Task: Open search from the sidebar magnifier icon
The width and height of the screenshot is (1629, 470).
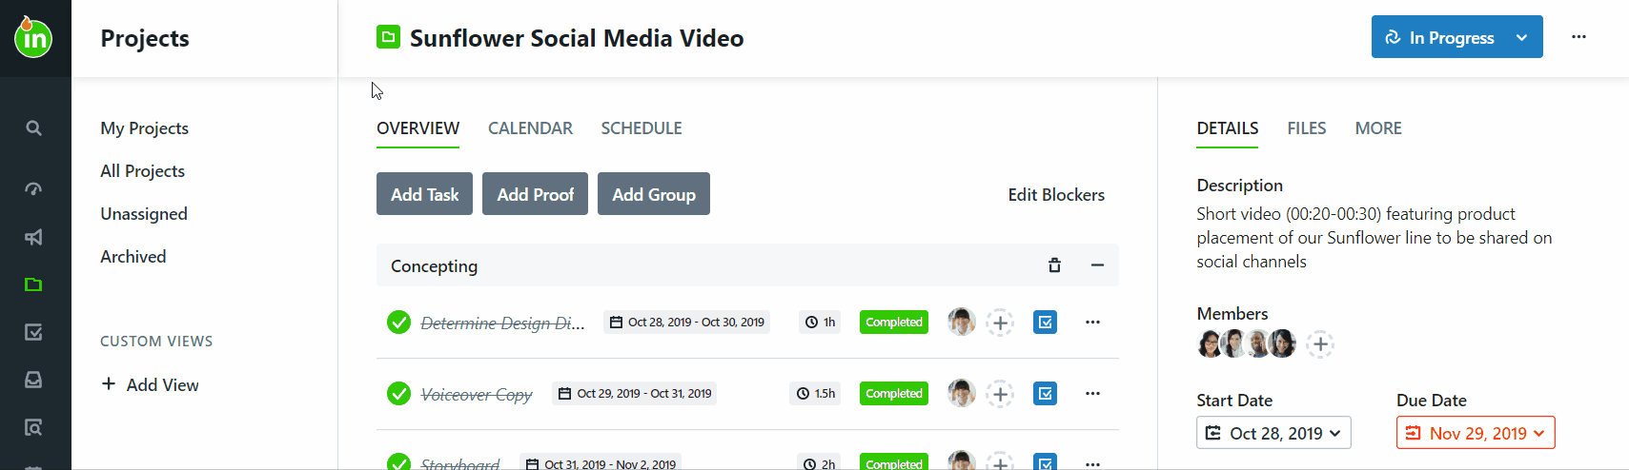Action: (33, 128)
